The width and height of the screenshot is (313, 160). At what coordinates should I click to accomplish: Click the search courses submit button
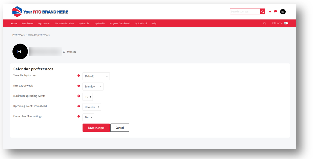(262, 12)
